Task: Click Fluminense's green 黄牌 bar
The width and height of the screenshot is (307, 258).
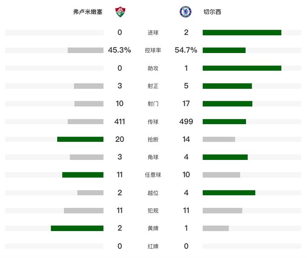Action: tap(77, 228)
